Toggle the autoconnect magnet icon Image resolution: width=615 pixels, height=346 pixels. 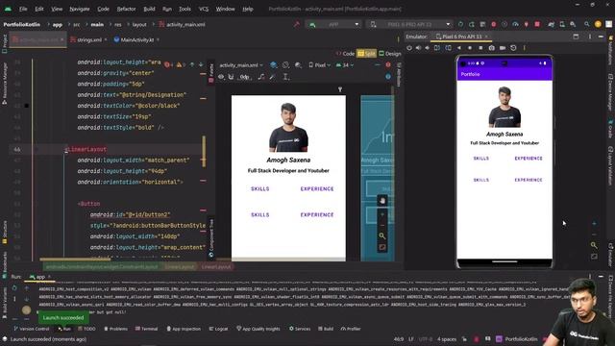click(231, 77)
